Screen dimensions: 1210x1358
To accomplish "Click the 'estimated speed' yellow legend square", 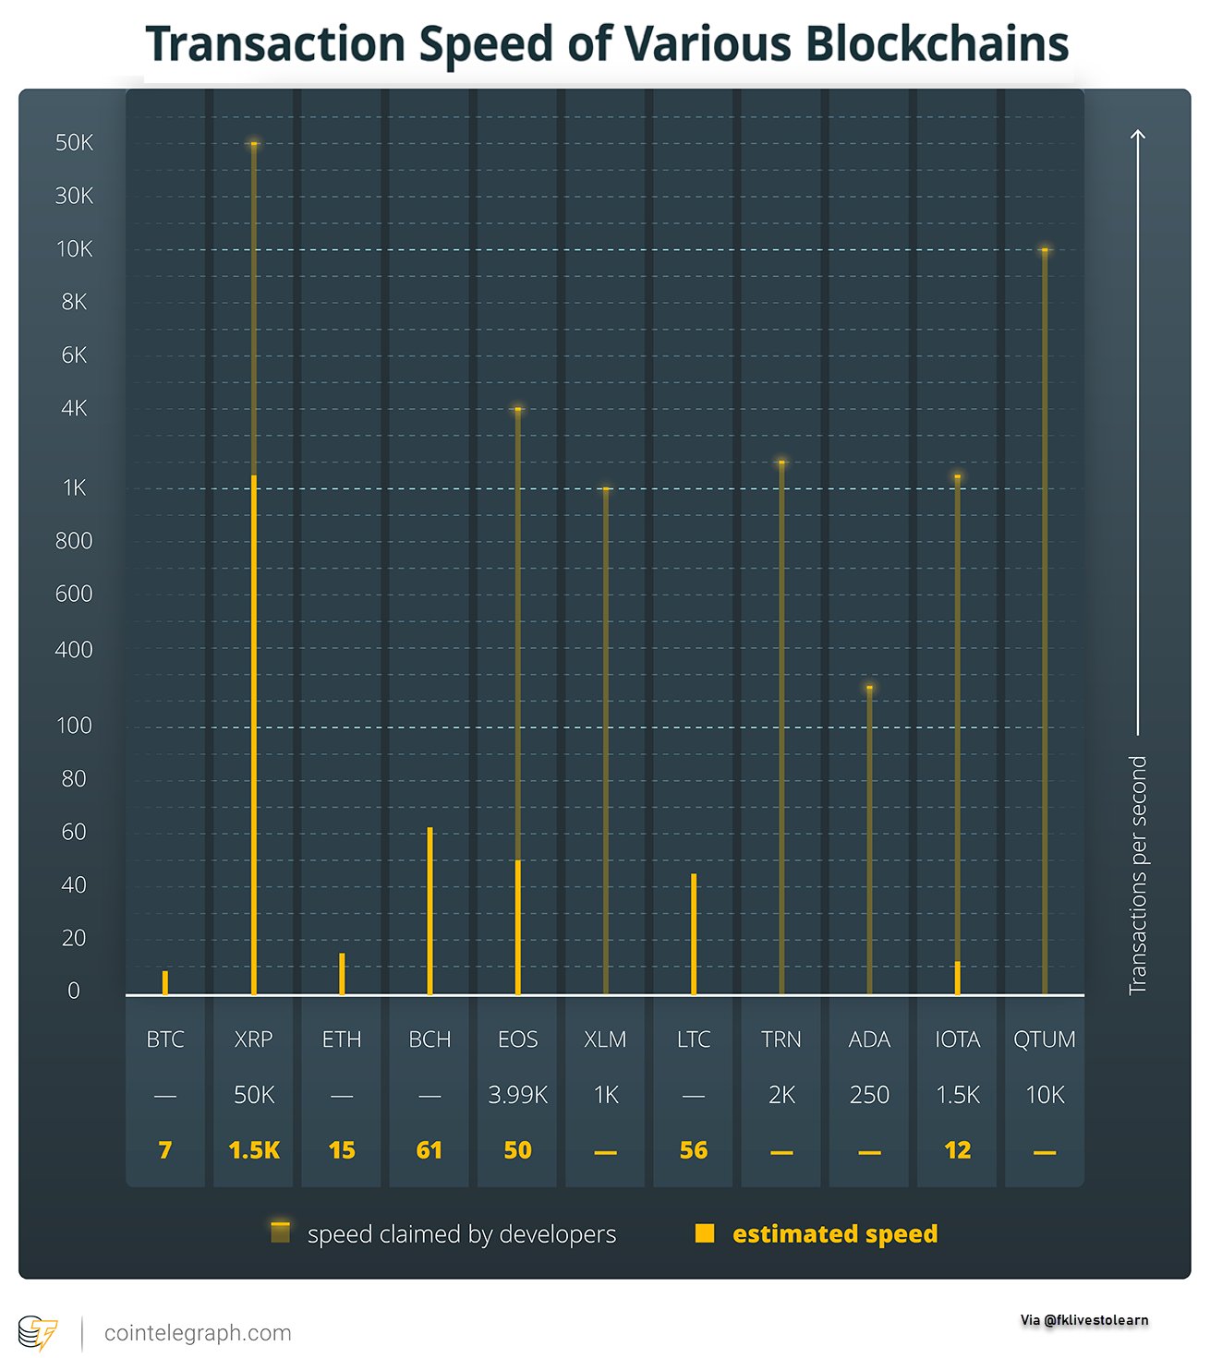I will point(705,1233).
